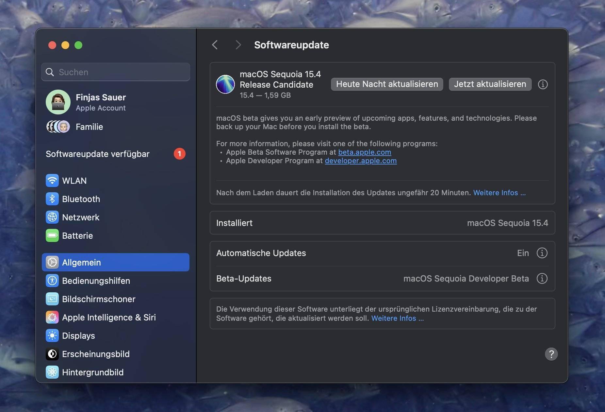Image resolution: width=605 pixels, height=412 pixels.
Task: Click Jetzt aktualisieren button
Action: [490, 84]
